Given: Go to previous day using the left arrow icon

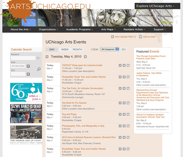Looking at the screenshot, I should 47,57.
